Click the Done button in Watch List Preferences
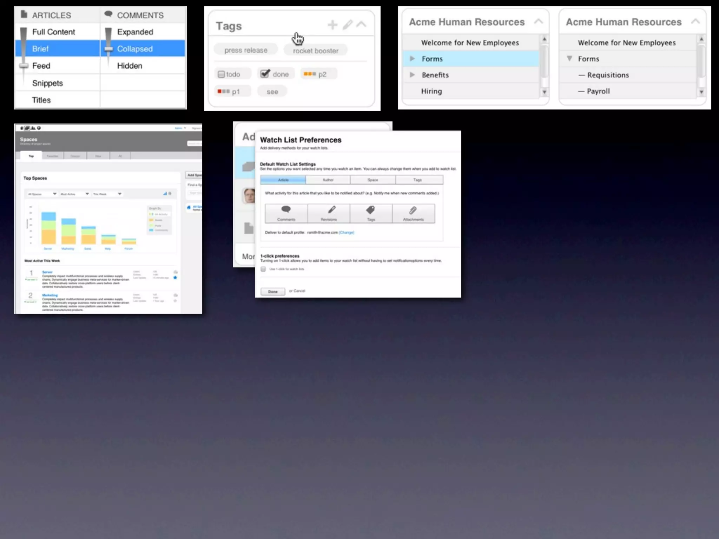This screenshot has width=719, height=539. 273,291
